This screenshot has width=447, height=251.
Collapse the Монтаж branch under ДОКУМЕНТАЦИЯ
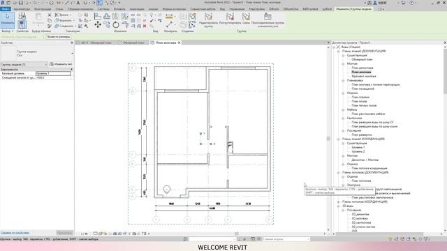(x=343, y=63)
